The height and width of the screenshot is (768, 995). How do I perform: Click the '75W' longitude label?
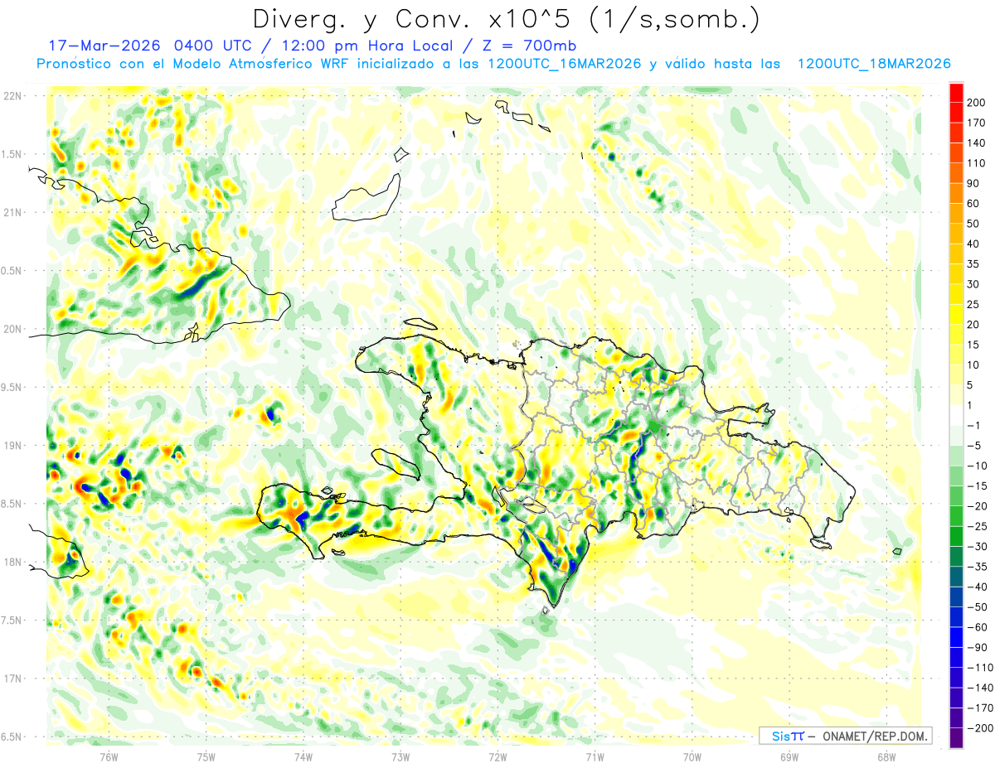(206, 756)
